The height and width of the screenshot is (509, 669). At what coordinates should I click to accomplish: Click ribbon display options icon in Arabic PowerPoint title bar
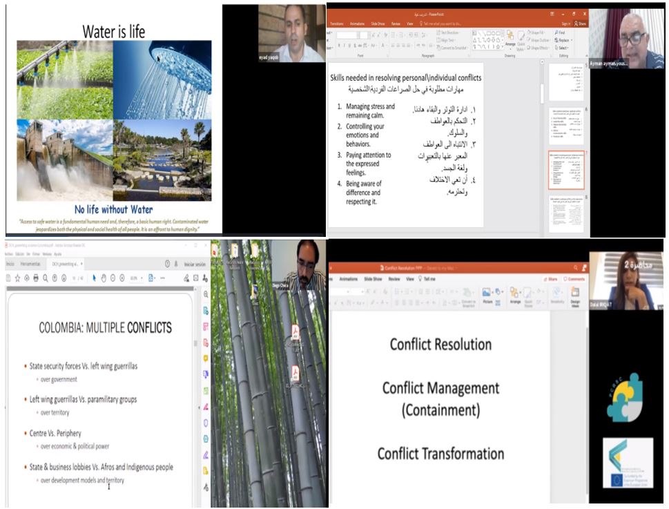point(552,14)
